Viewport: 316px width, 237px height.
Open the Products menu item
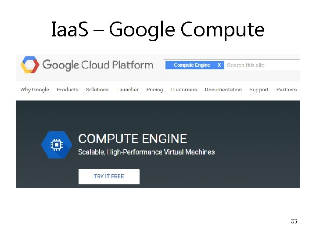coord(68,90)
